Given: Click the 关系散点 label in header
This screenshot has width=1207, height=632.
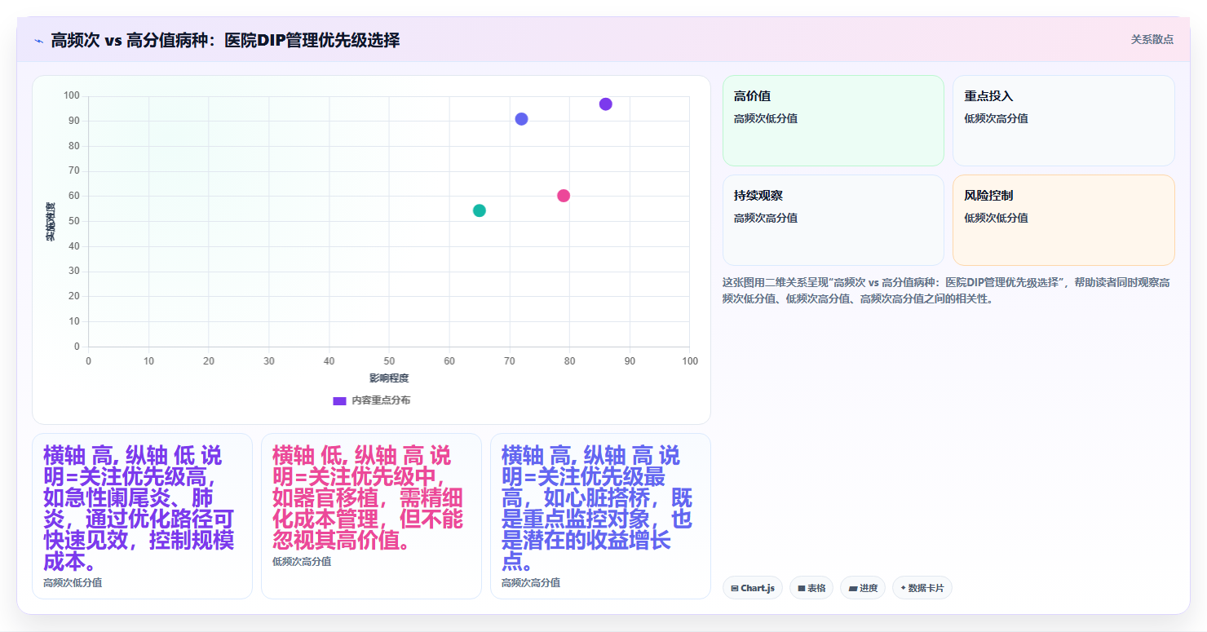Looking at the screenshot, I should tap(1152, 39).
